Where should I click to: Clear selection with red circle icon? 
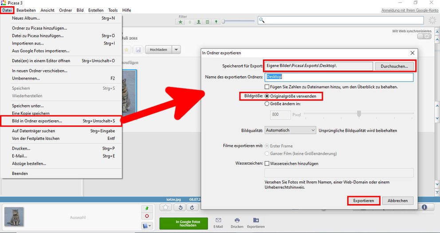point(147,216)
